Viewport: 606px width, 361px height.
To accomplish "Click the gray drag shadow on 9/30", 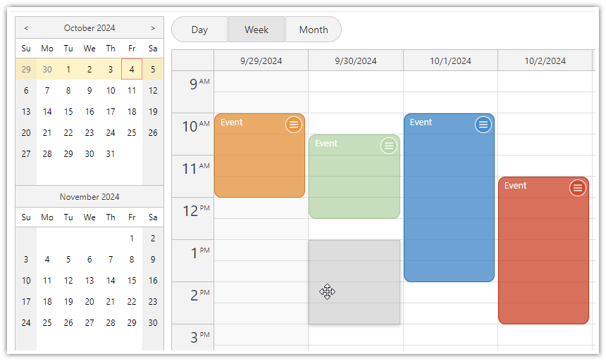I will pyautogui.click(x=354, y=267).
